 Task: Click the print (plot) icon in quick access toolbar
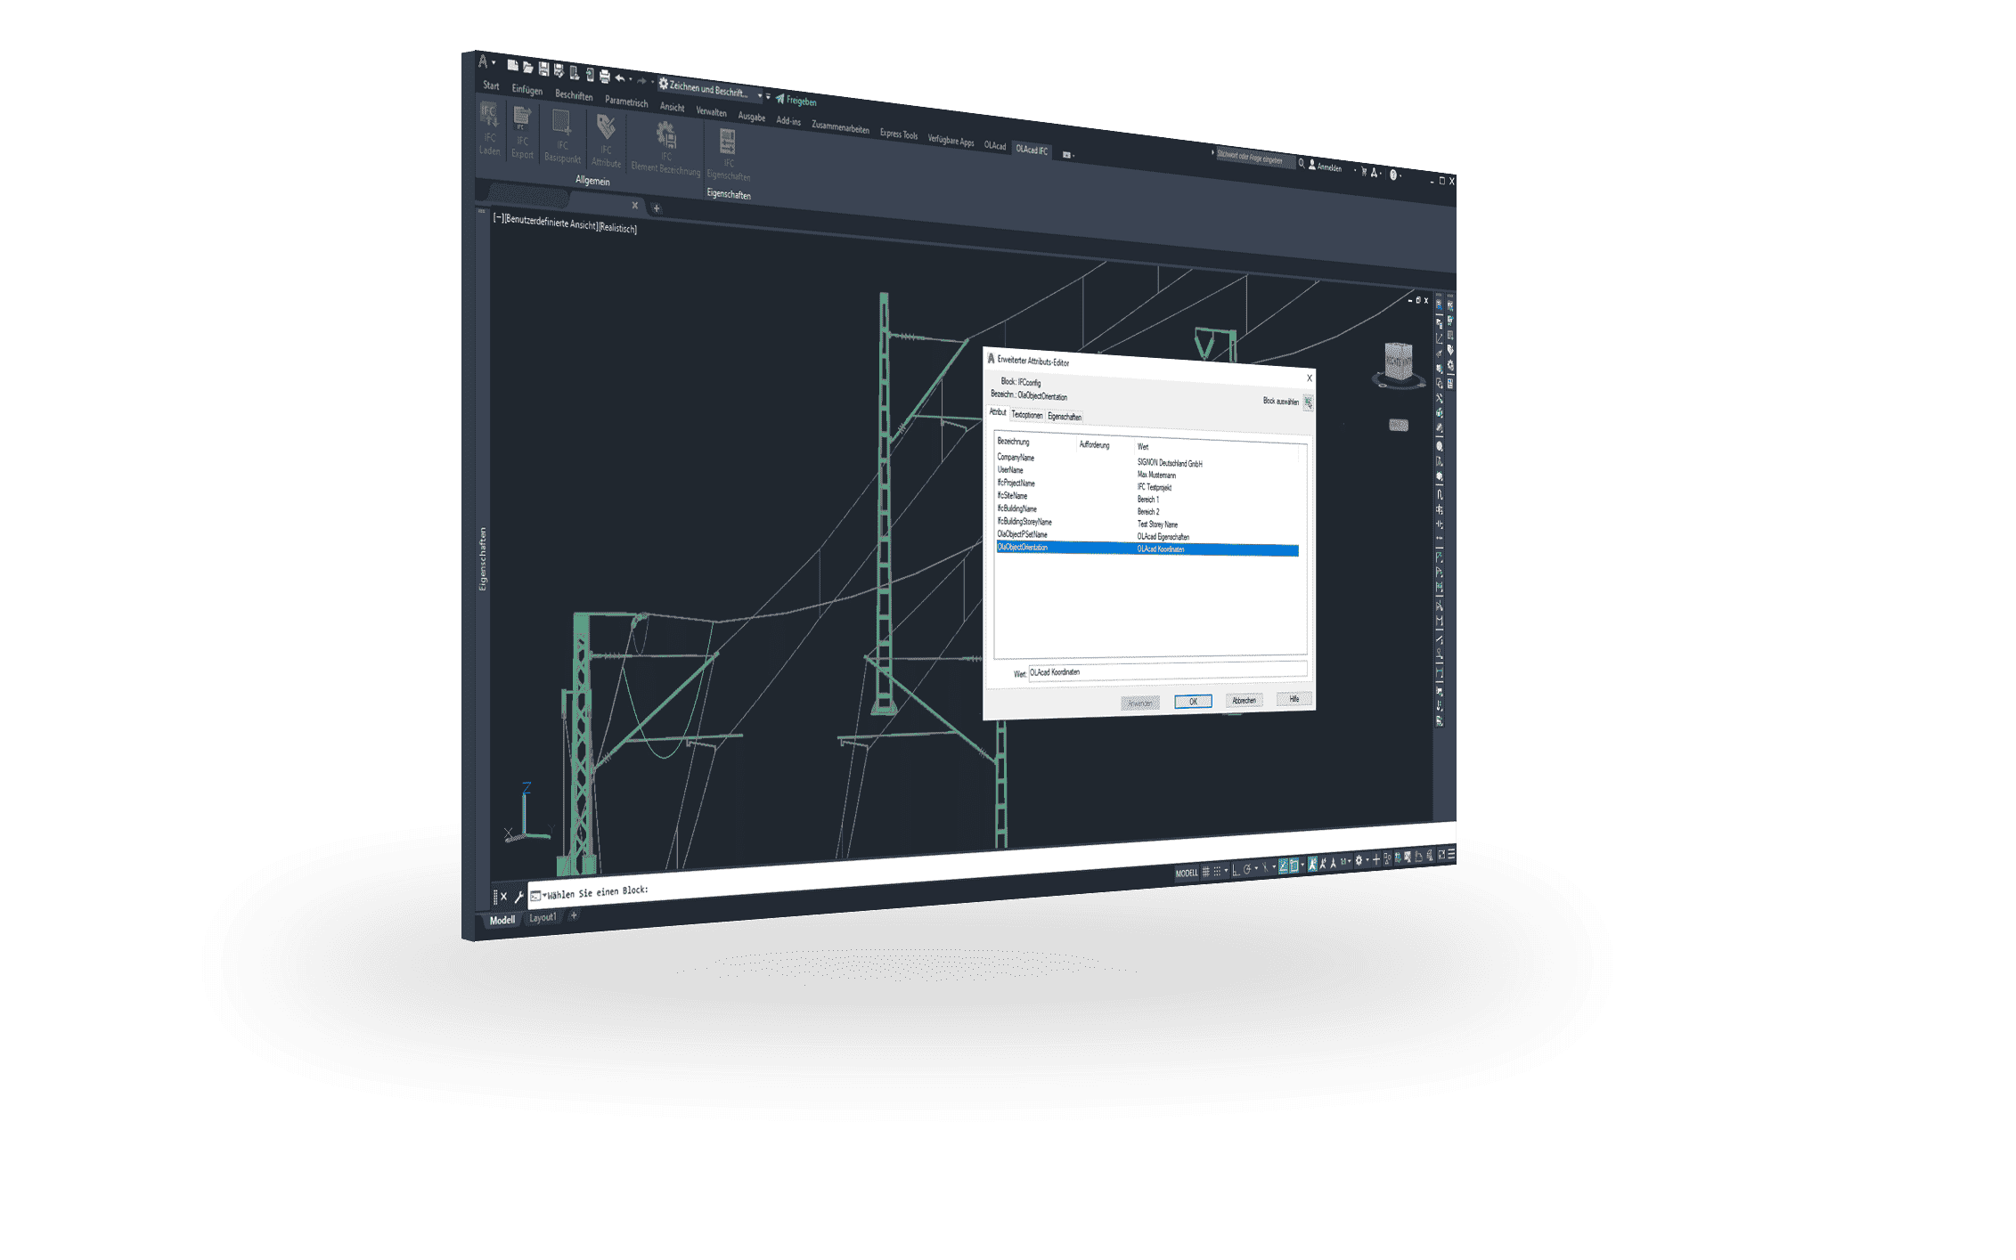(x=605, y=77)
